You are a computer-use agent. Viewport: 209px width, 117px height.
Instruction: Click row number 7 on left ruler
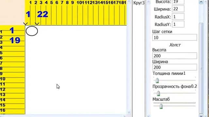coord(1,63)
